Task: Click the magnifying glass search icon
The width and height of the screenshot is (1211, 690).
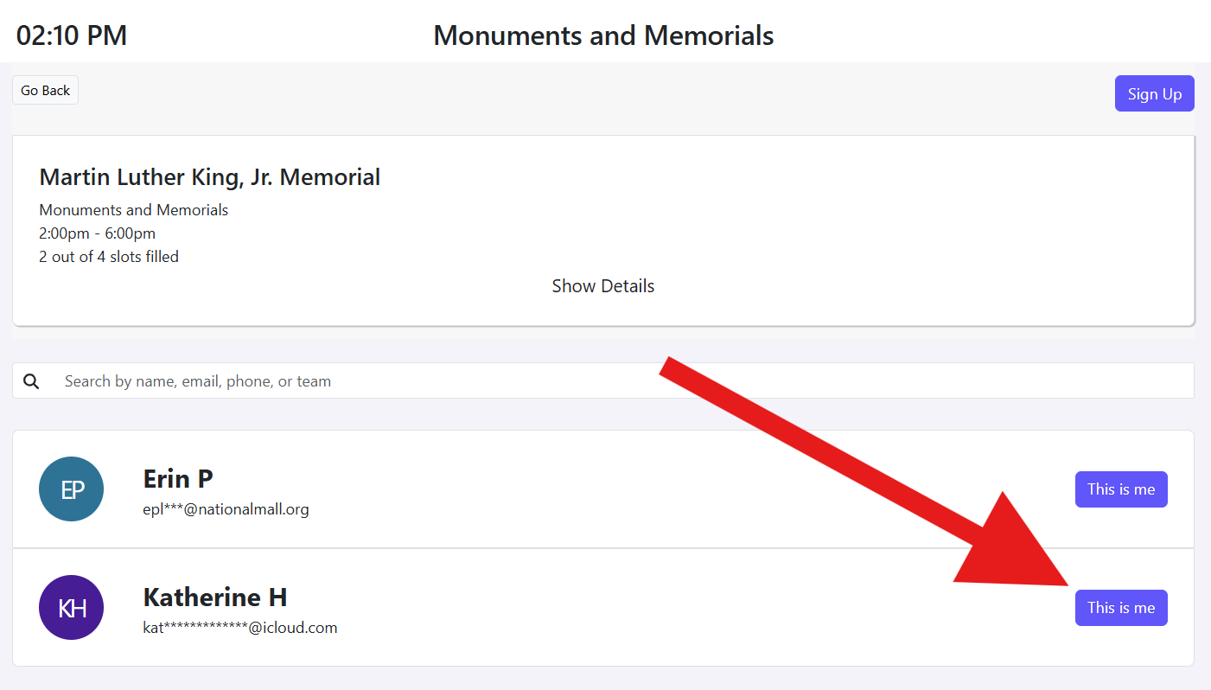Action: pos(31,381)
